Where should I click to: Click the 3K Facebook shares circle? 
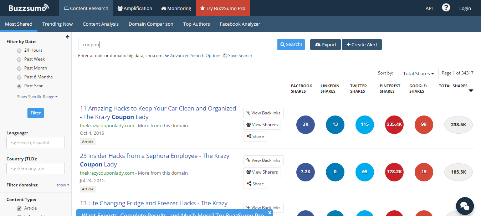306,125
